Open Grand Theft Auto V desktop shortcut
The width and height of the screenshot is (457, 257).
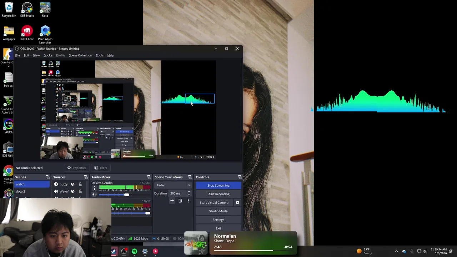pyautogui.click(x=8, y=105)
